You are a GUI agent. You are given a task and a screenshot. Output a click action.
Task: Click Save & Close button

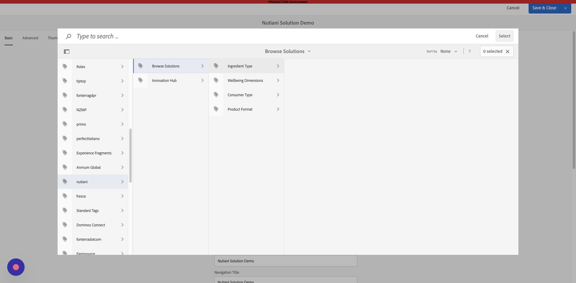click(x=544, y=8)
